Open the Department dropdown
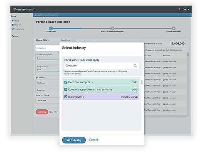202x153 pixels. (47, 90)
